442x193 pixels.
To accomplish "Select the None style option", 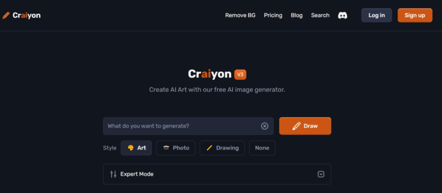I will [x=262, y=148].
